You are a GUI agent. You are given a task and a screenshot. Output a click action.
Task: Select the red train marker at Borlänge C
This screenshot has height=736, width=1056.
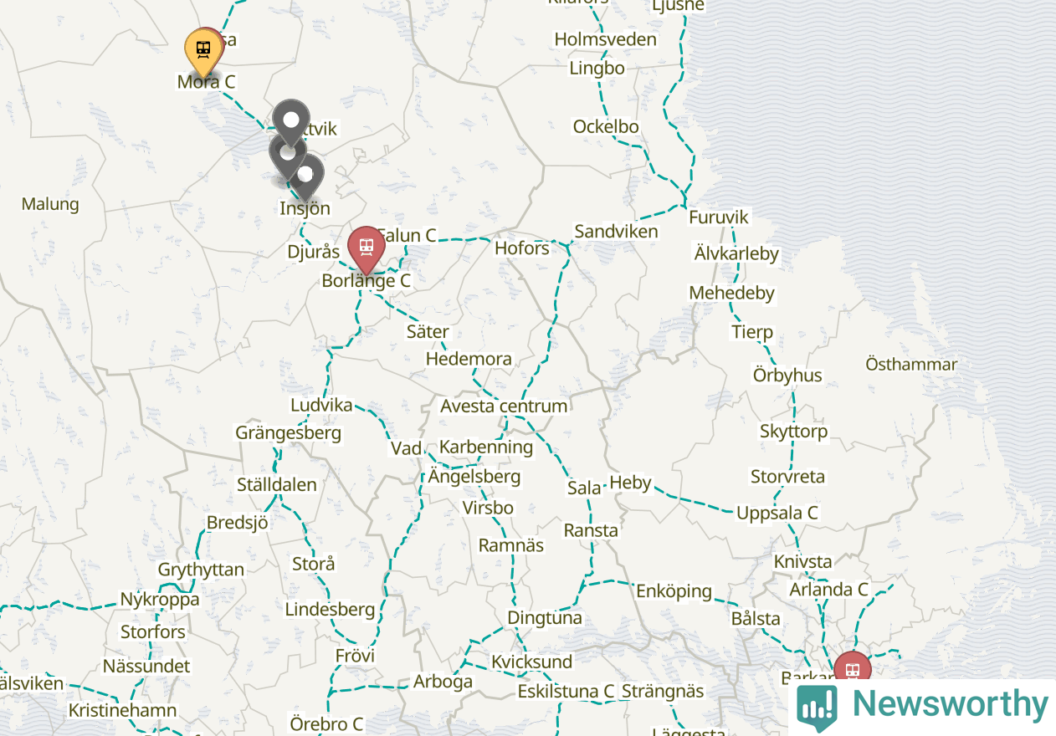pos(366,247)
